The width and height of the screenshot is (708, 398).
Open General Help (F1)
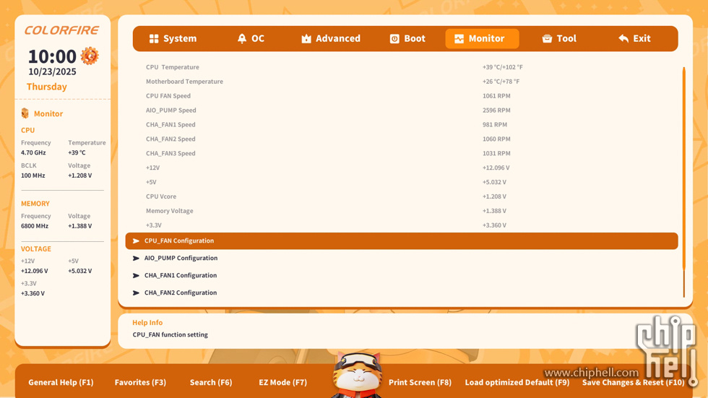click(61, 382)
